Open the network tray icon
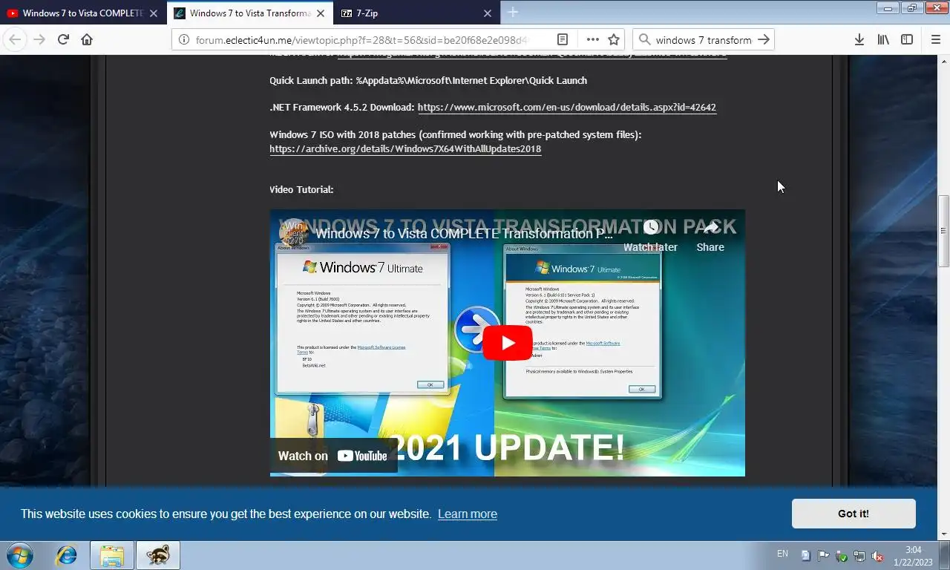The height and width of the screenshot is (570, 950). pyautogui.click(x=859, y=555)
